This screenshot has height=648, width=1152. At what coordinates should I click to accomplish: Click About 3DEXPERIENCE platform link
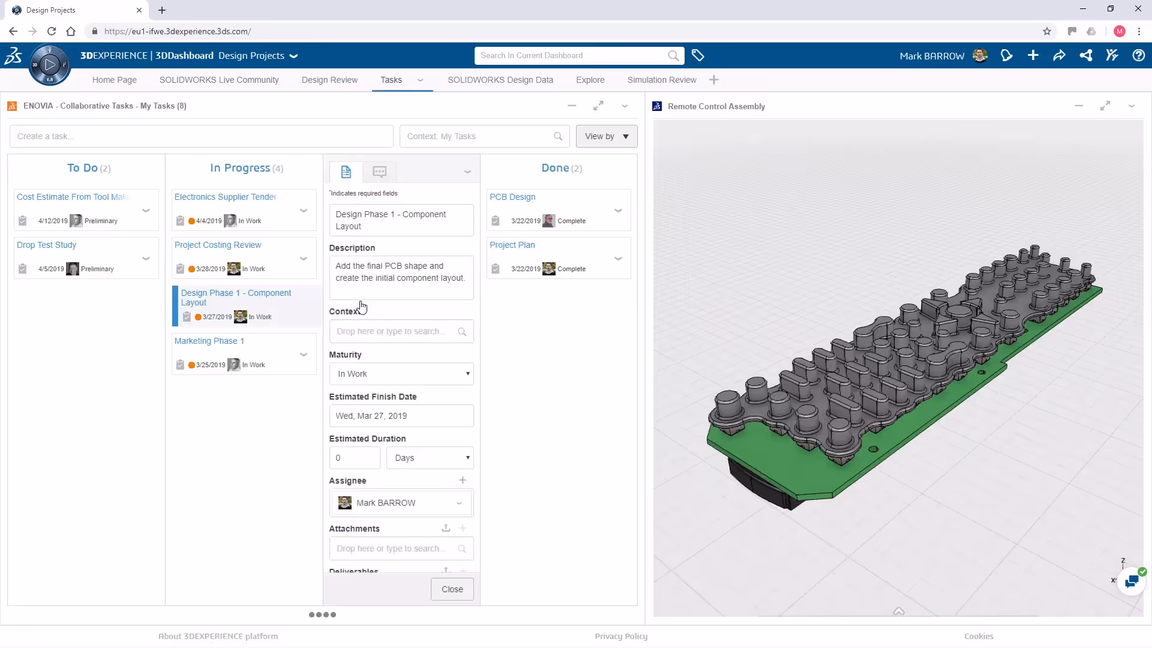[218, 636]
